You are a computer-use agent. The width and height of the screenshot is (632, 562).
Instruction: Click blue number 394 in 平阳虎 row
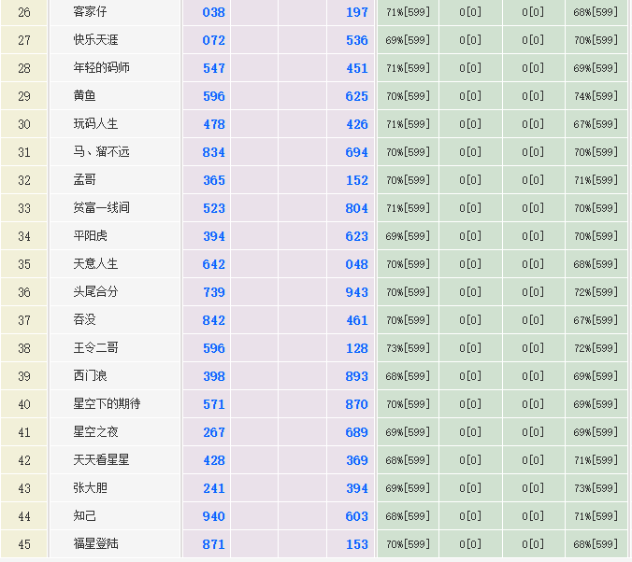pyautogui.click(x=214, y=236)
